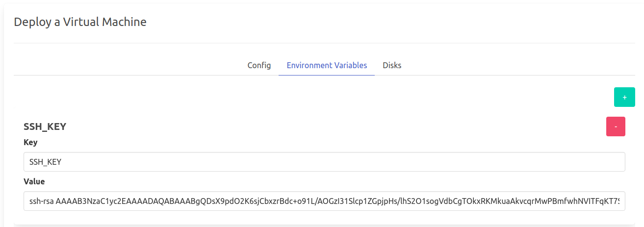Add a new environment variable with plus button
Viewport: 644px width, 227px height.
pos(624,97)
